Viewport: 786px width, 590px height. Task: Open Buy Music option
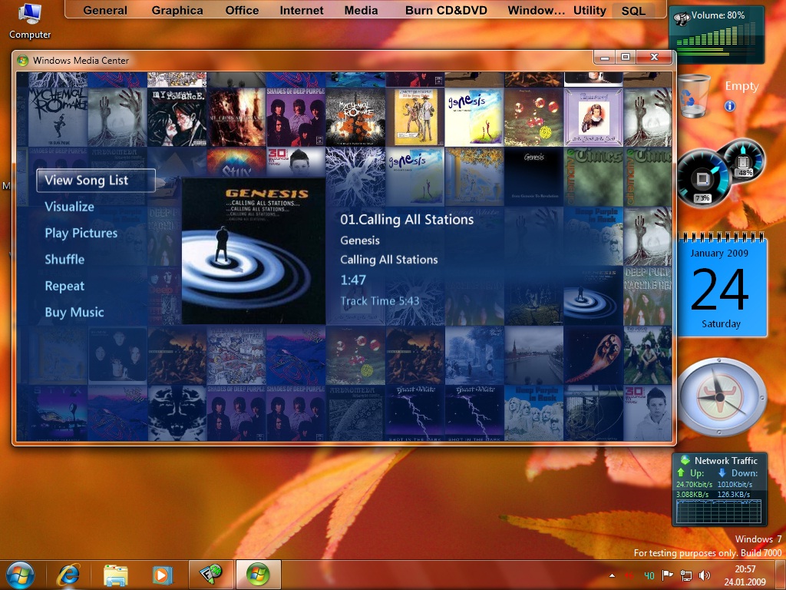click(74, 312)
